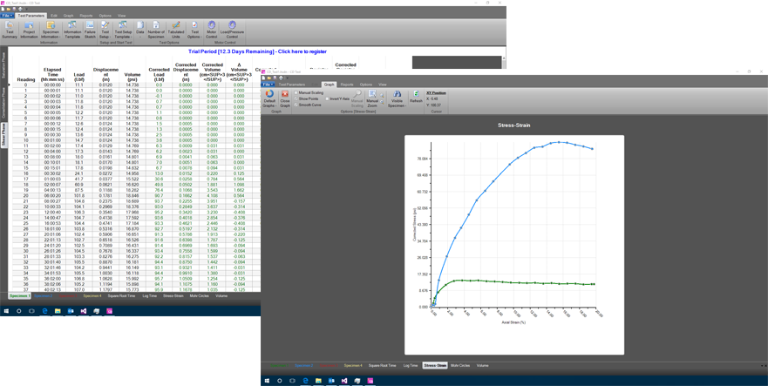This screenshot has width=768, height=386.
Task: Toggle the Invert Y-Axis checkbox
Action: tap(327, 98)
